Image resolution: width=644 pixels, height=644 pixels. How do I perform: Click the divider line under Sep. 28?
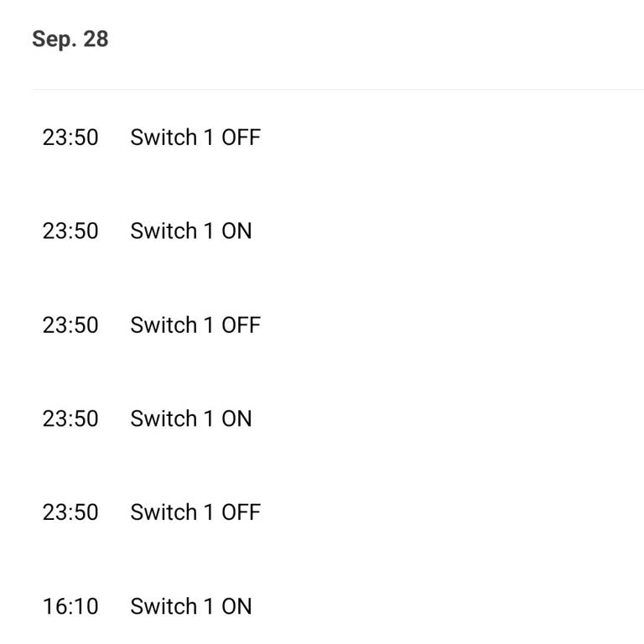tap(335, 89)
